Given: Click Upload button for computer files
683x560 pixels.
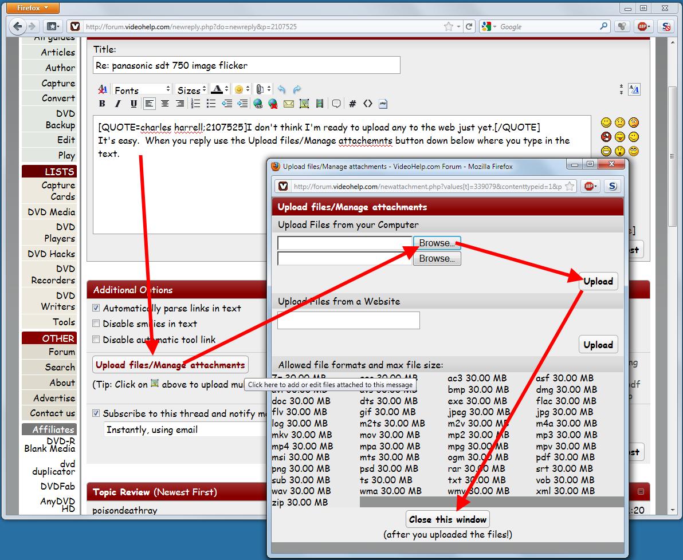Looking at the screenshot, I should tap(598, 281).
